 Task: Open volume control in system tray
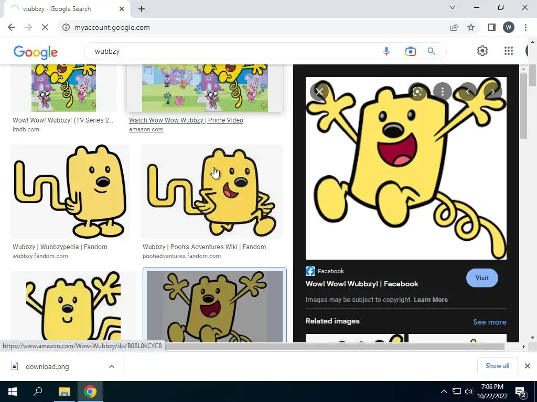point(469,392)
